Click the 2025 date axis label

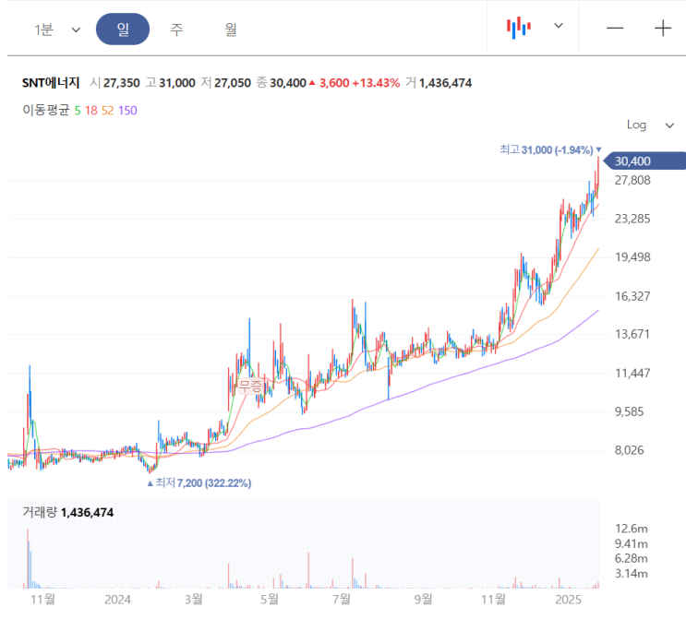[x=568, y=600]
